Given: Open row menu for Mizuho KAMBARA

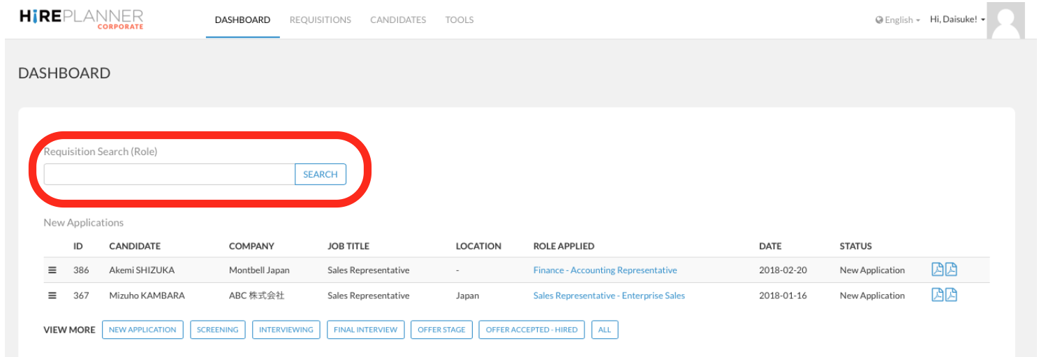Looking at the screenshot, I should 52,296.
